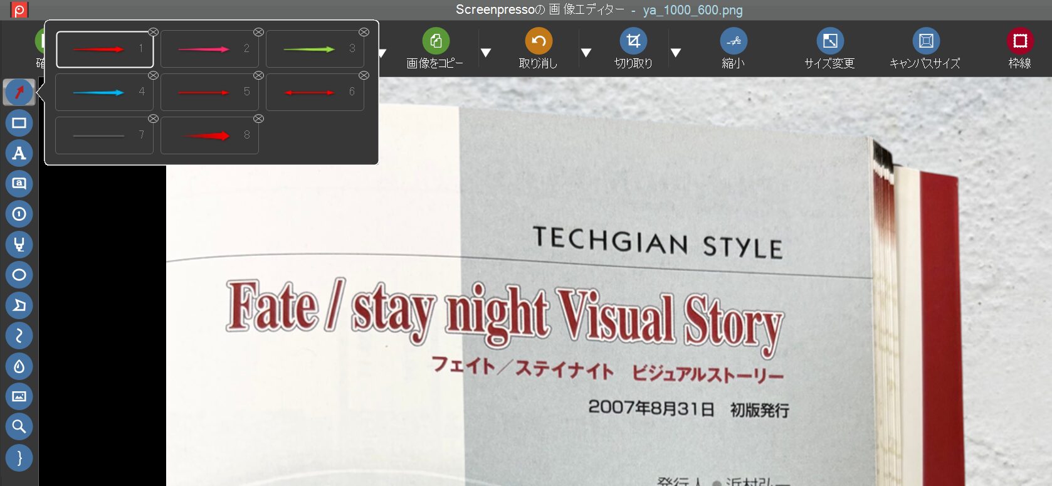The image size is (1052, 486).
Task: Click the 取り消し undo button
Action: [x=539, y=48]
